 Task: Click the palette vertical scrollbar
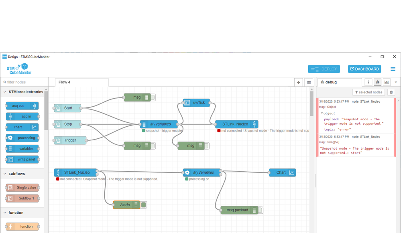coord(46,110)
